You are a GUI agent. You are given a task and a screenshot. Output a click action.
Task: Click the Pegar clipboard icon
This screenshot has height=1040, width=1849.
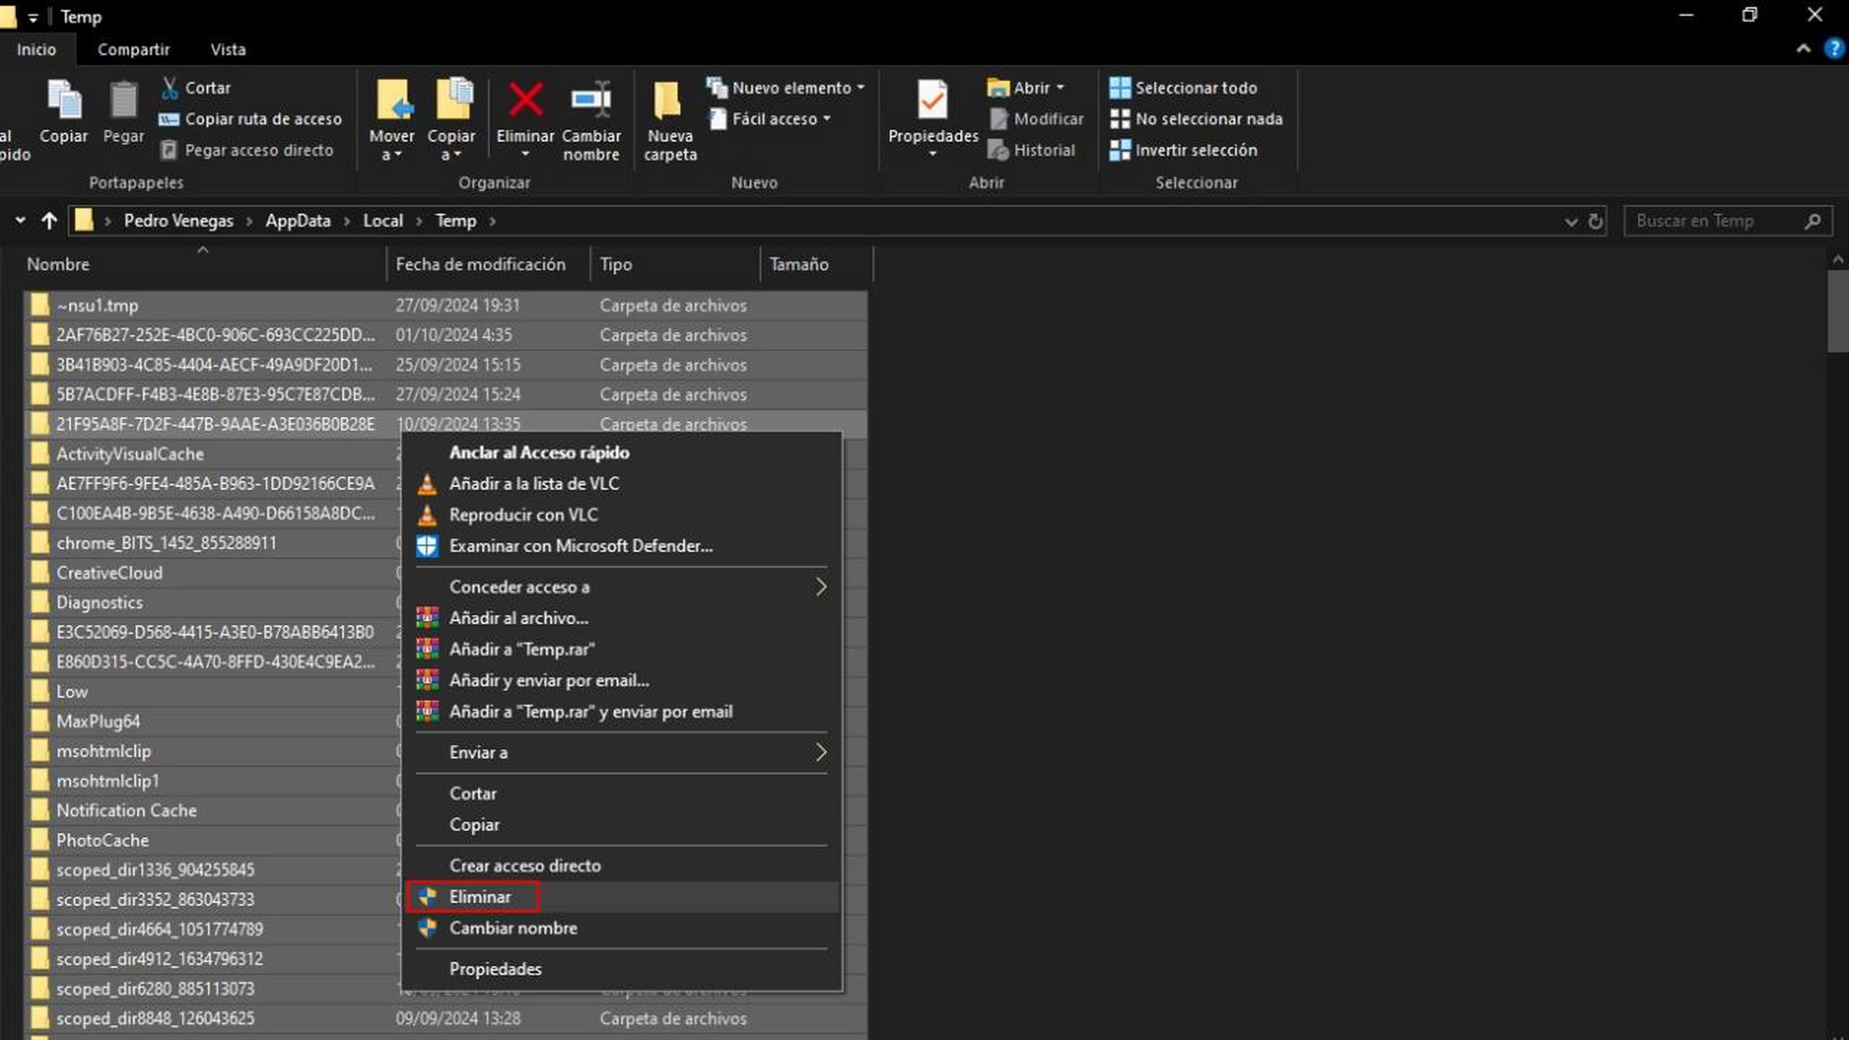[x=123, y=100]
